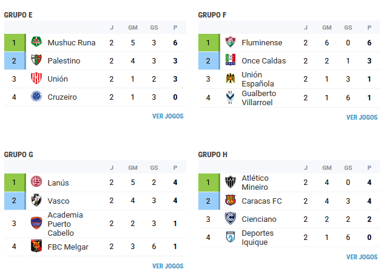
Task: Click the Fluminense team crest
Action: [x=230, y=42]
